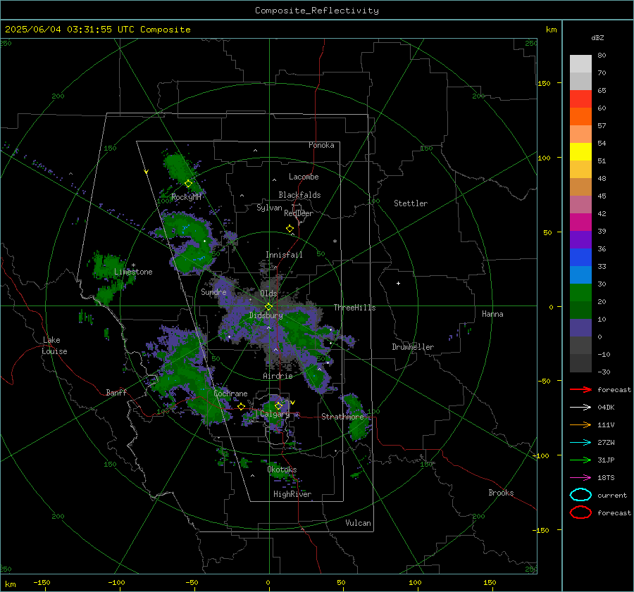
Task: Click the HighRiver label
Action: [x=292, y=494]
